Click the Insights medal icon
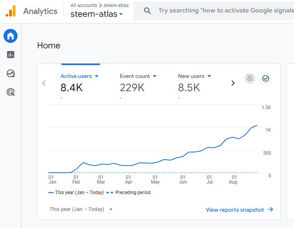Image resolution: width=294 pixels, height=228 pixels. coord(250,78)
